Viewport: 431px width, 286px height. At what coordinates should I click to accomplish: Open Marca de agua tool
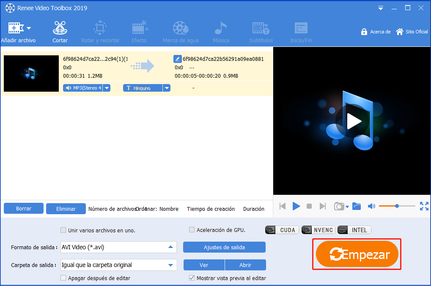[181, 33]
